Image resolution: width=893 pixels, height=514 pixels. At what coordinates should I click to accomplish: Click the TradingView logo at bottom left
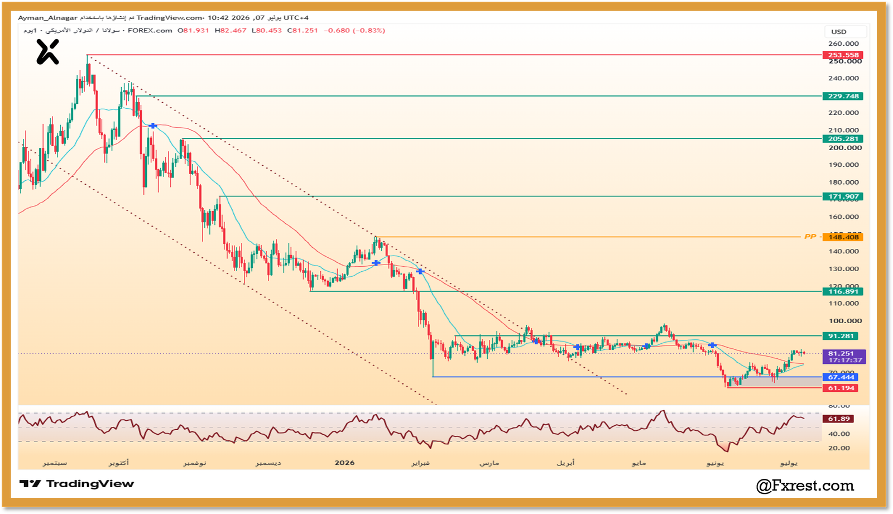76,484
